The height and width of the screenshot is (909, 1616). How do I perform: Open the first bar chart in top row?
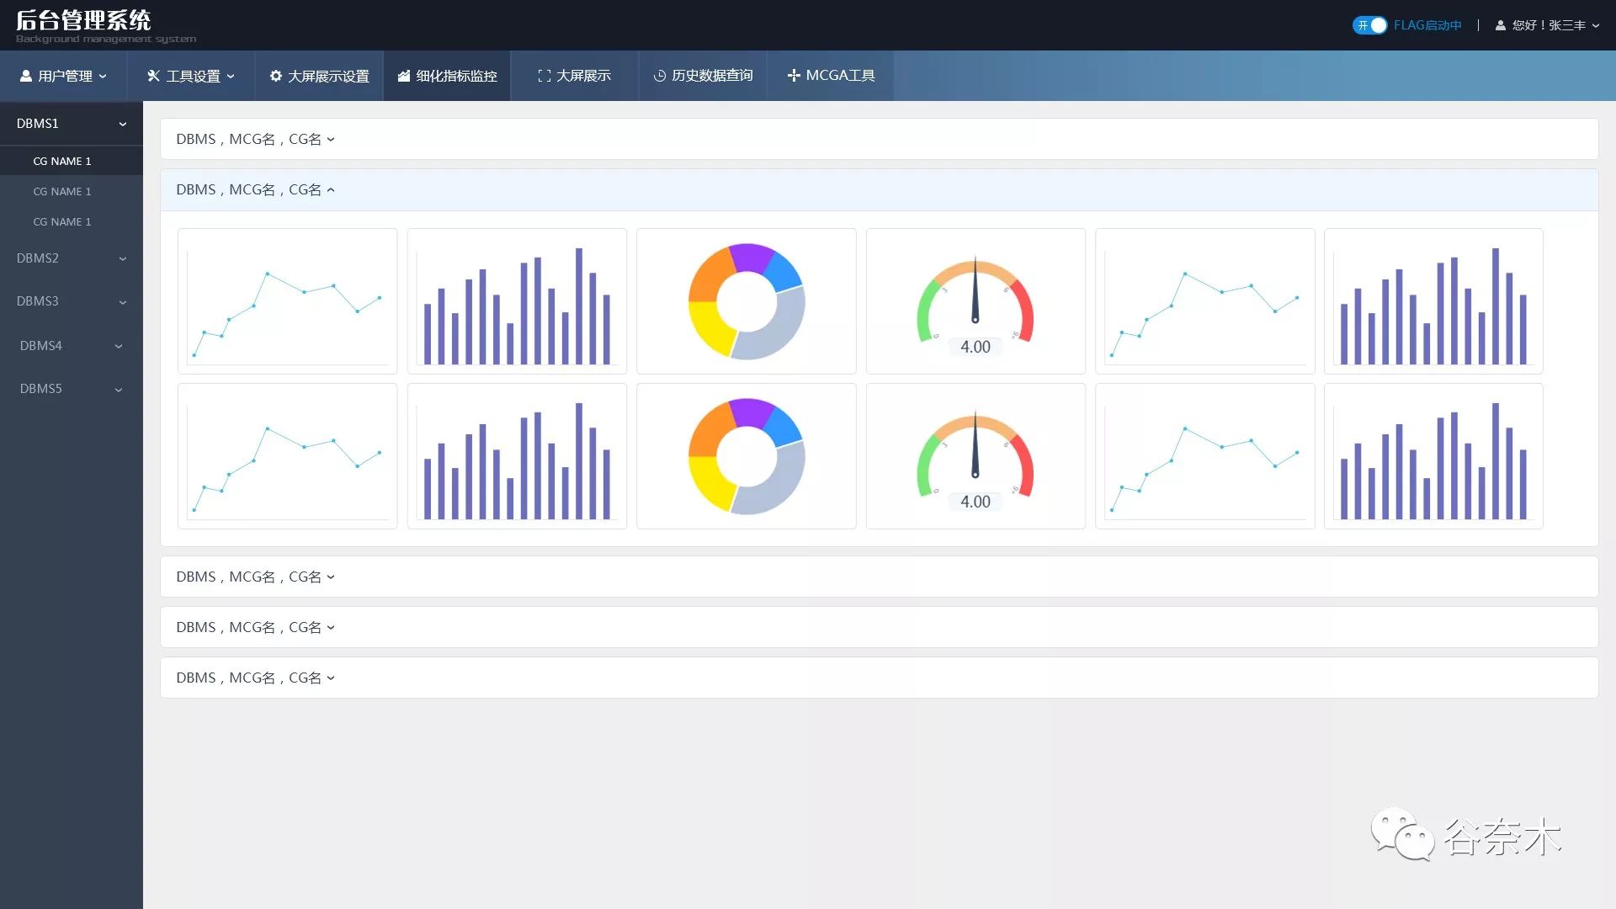(517, 301)
